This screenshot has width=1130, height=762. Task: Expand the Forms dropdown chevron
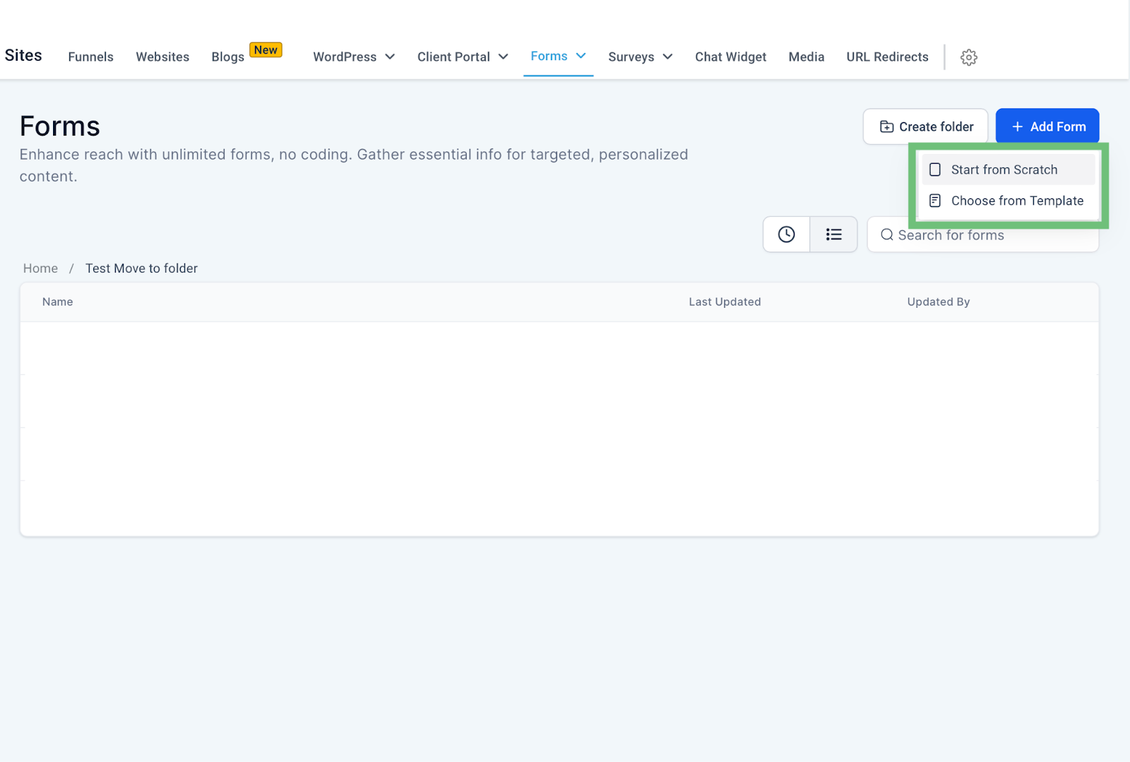point(581,56)
